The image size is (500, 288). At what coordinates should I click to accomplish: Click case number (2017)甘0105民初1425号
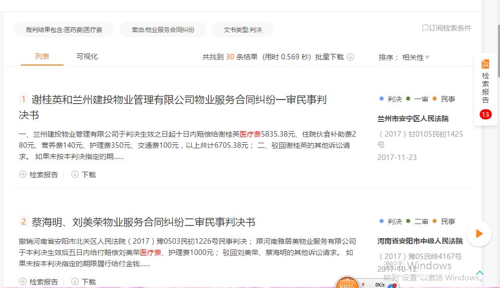click(420, 139)
